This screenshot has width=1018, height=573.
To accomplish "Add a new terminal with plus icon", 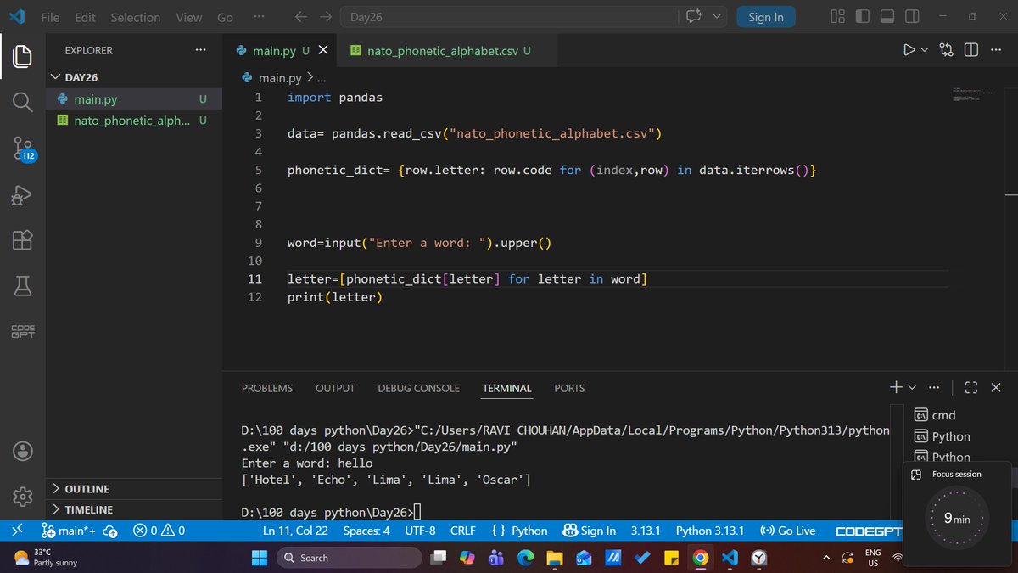I will coord(896,388).
